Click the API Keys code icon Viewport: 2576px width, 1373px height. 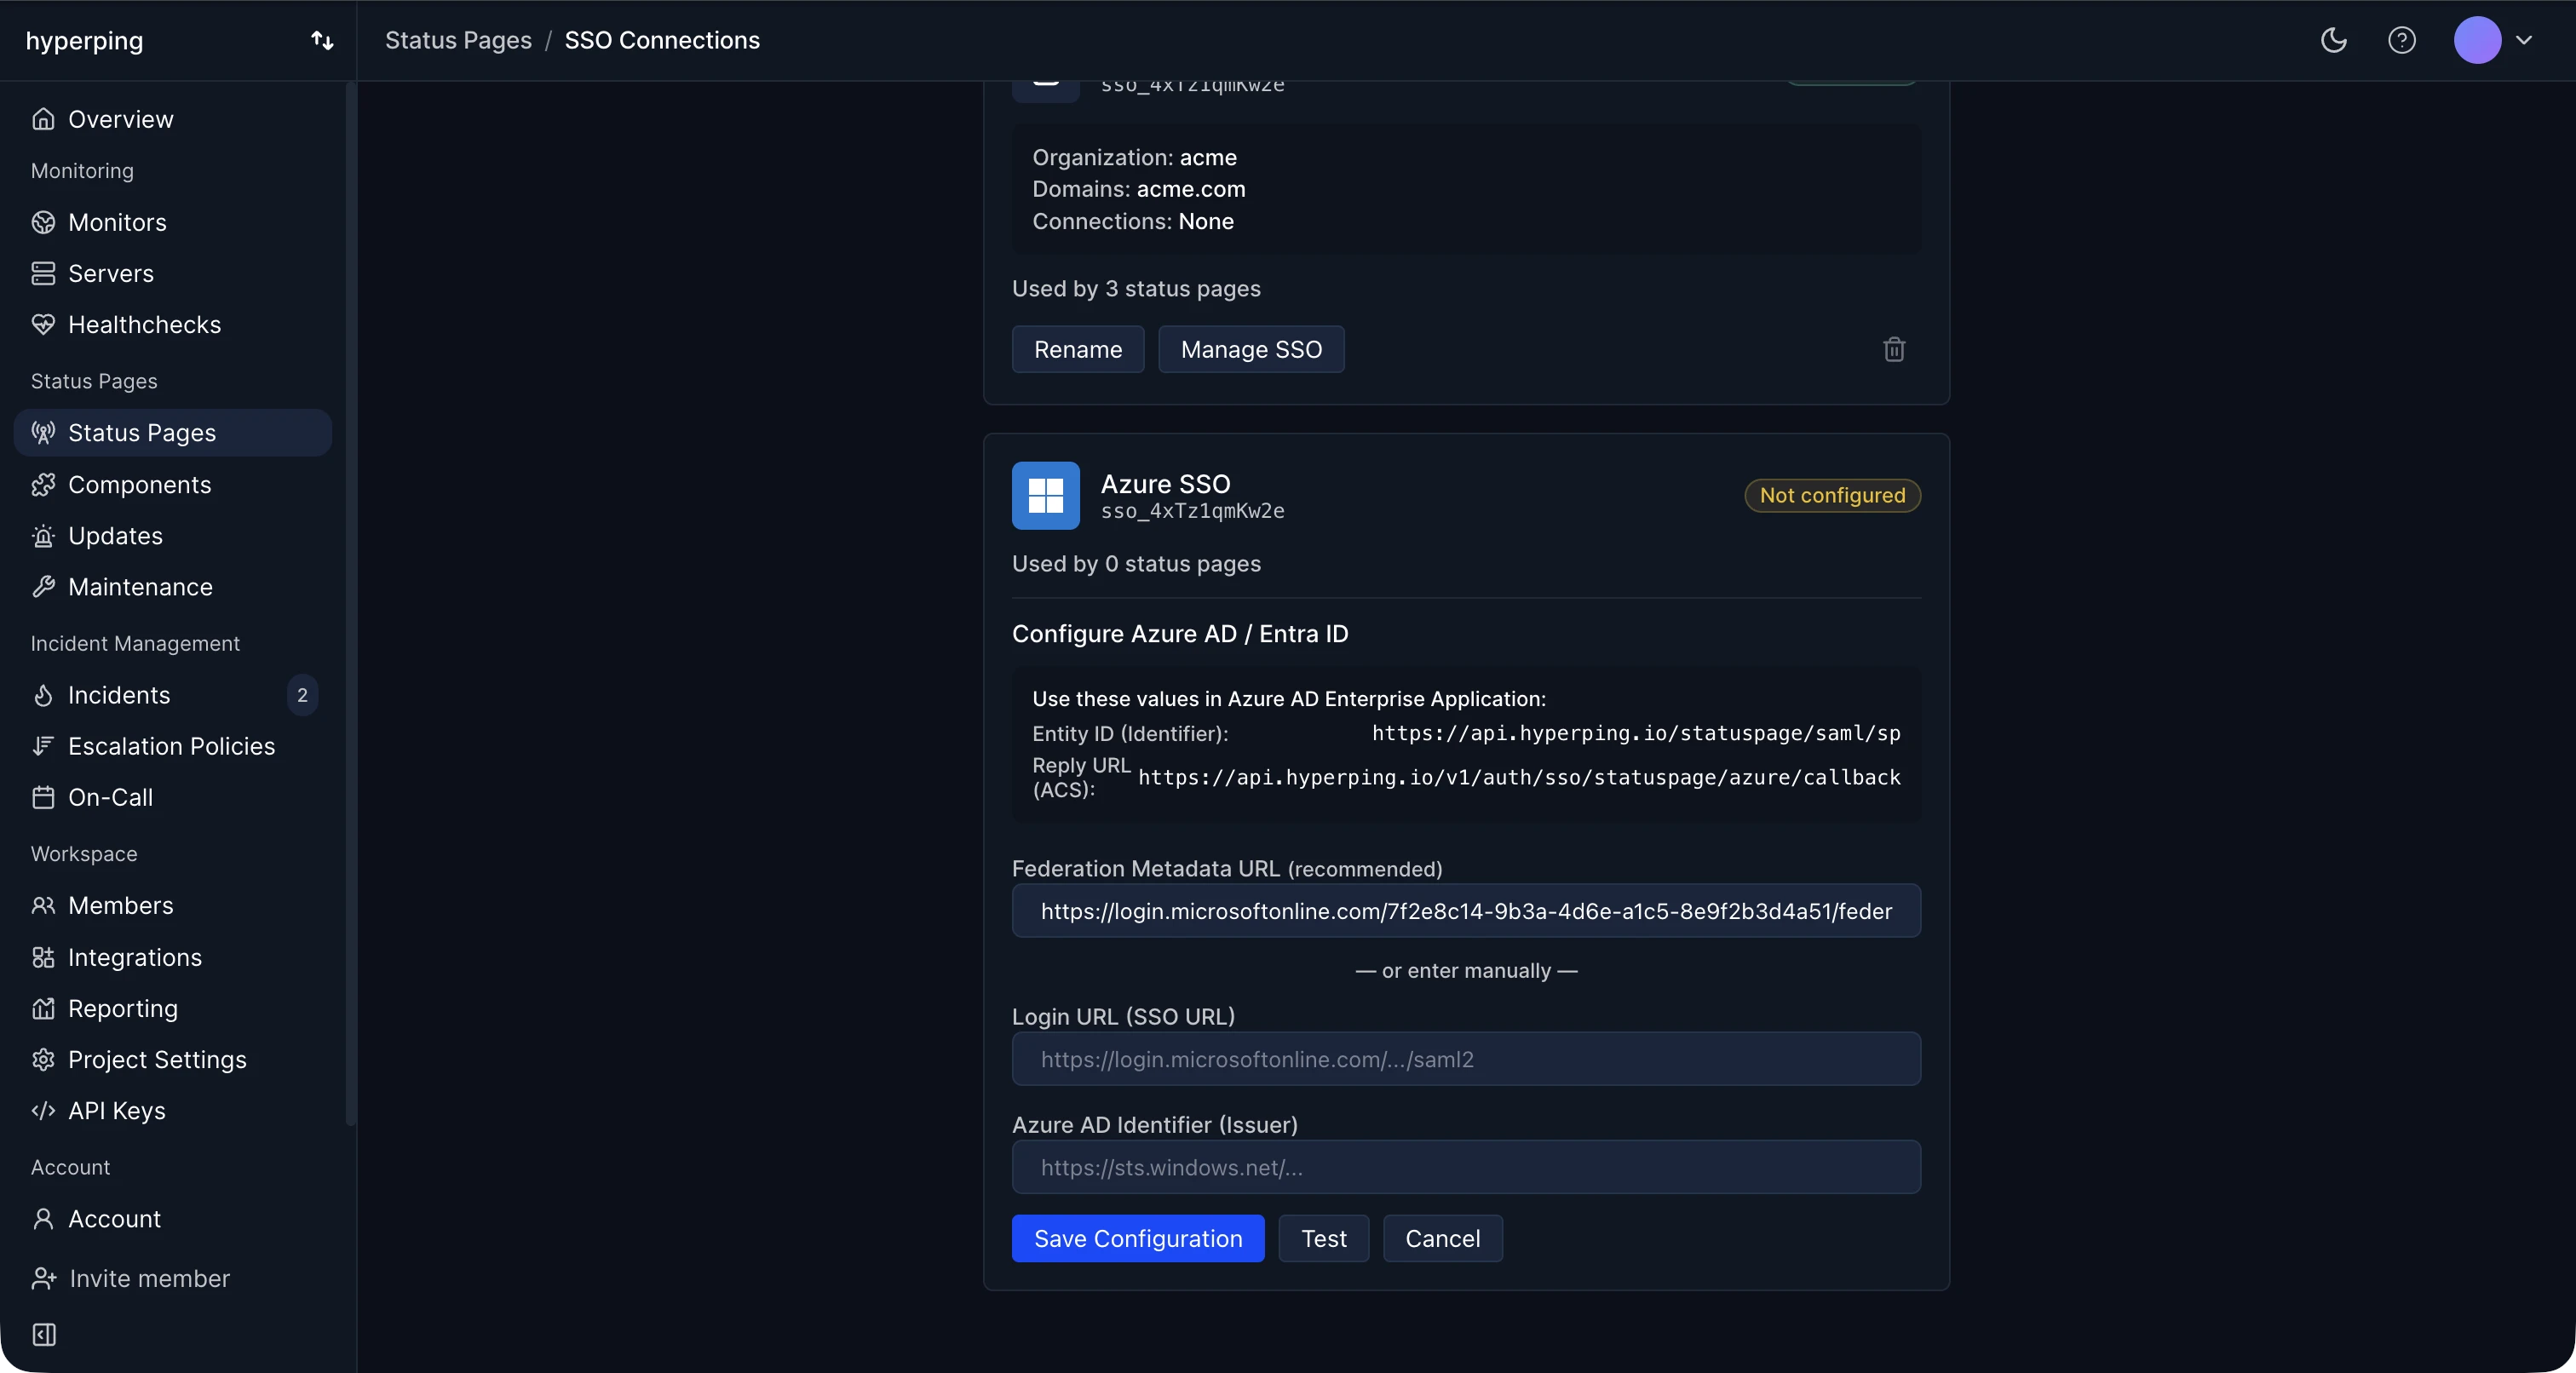point(43,1110)
